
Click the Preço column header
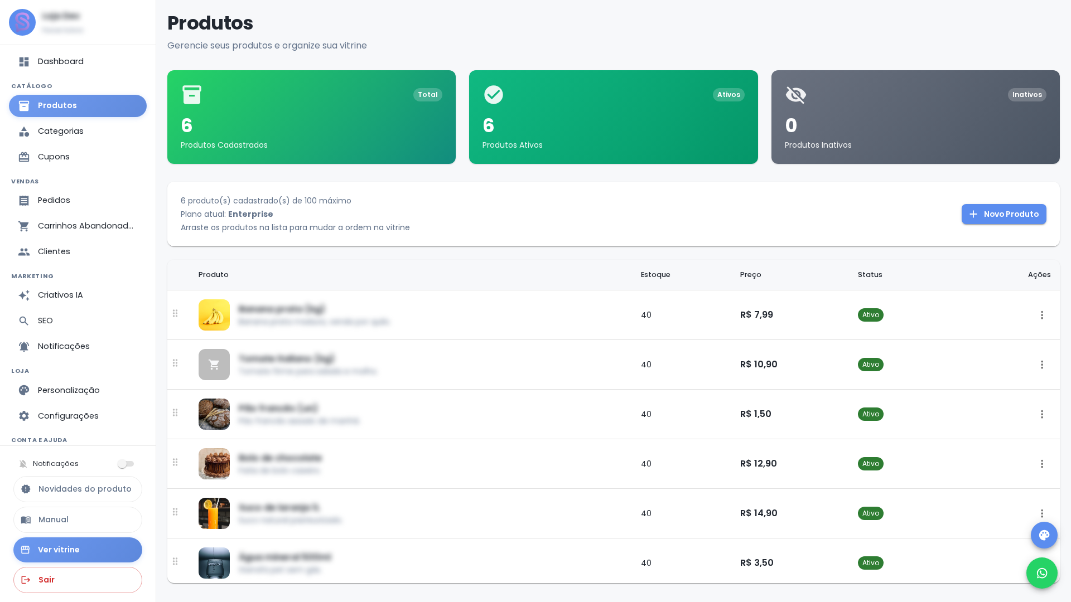[750, 275]
